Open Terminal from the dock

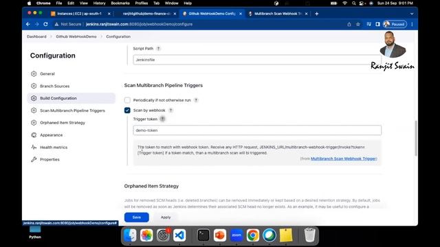pyautogui.click(x=203, y=235)
